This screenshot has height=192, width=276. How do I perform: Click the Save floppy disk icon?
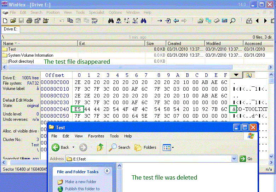21,21
